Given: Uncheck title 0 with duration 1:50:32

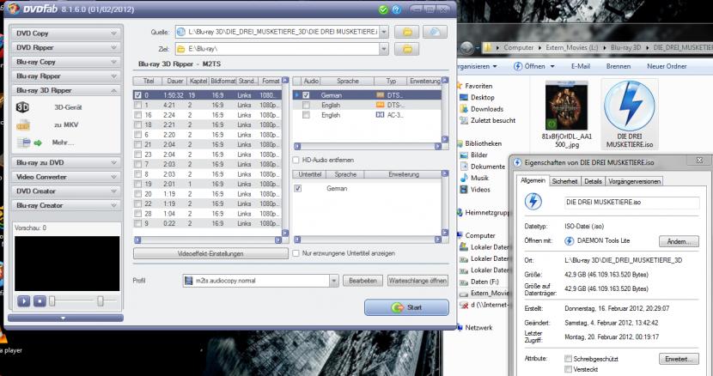Looking at the screenshot, I should pyautogui.click(x=137, y=95).
